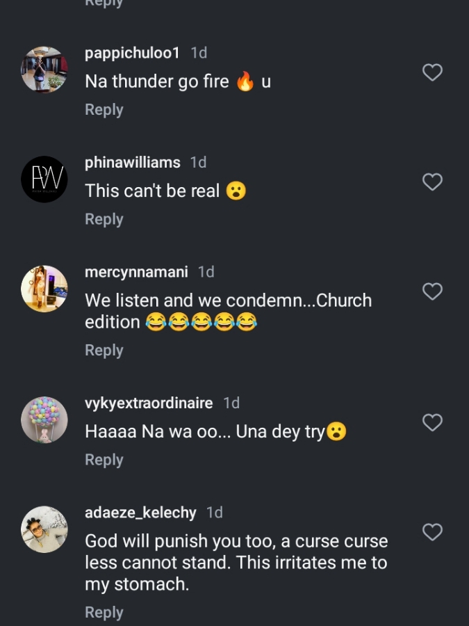This screenshot has height=626, width=469.
Task: Tap vykyextraordinaire's balloon avatar
Action: click(44, 420)
